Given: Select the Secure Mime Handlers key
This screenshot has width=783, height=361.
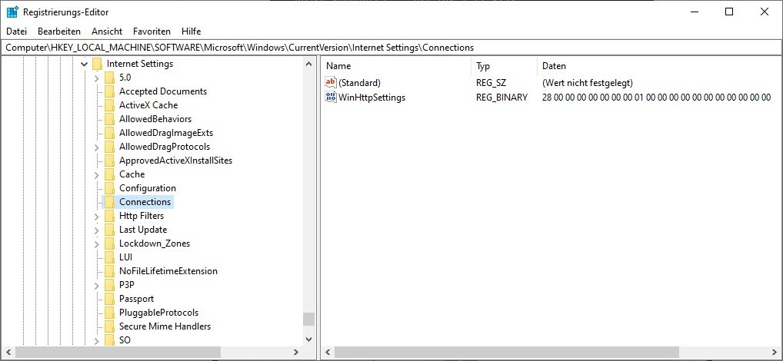Looking at the screenshot, I should click(165, 326).
